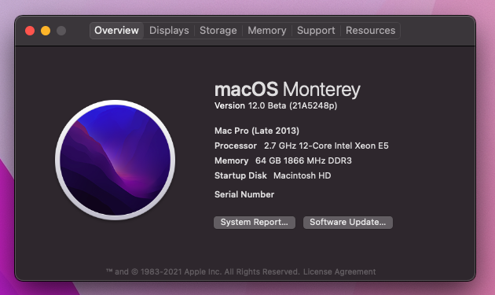Switch to the Memory tab
495x295 pixels.
point(267,31)
